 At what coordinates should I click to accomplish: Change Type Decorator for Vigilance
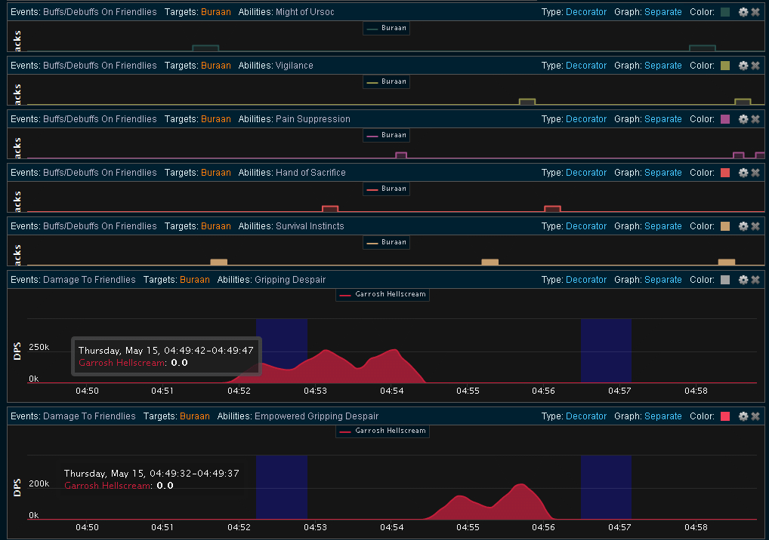pyautogui.click(x=586, y=66)
